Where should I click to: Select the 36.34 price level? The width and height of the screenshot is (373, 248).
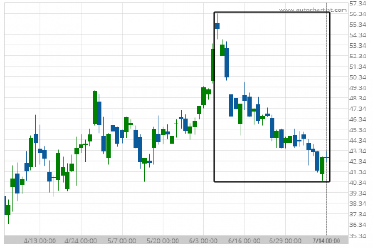pyautogui.click(x=358, y=225)
